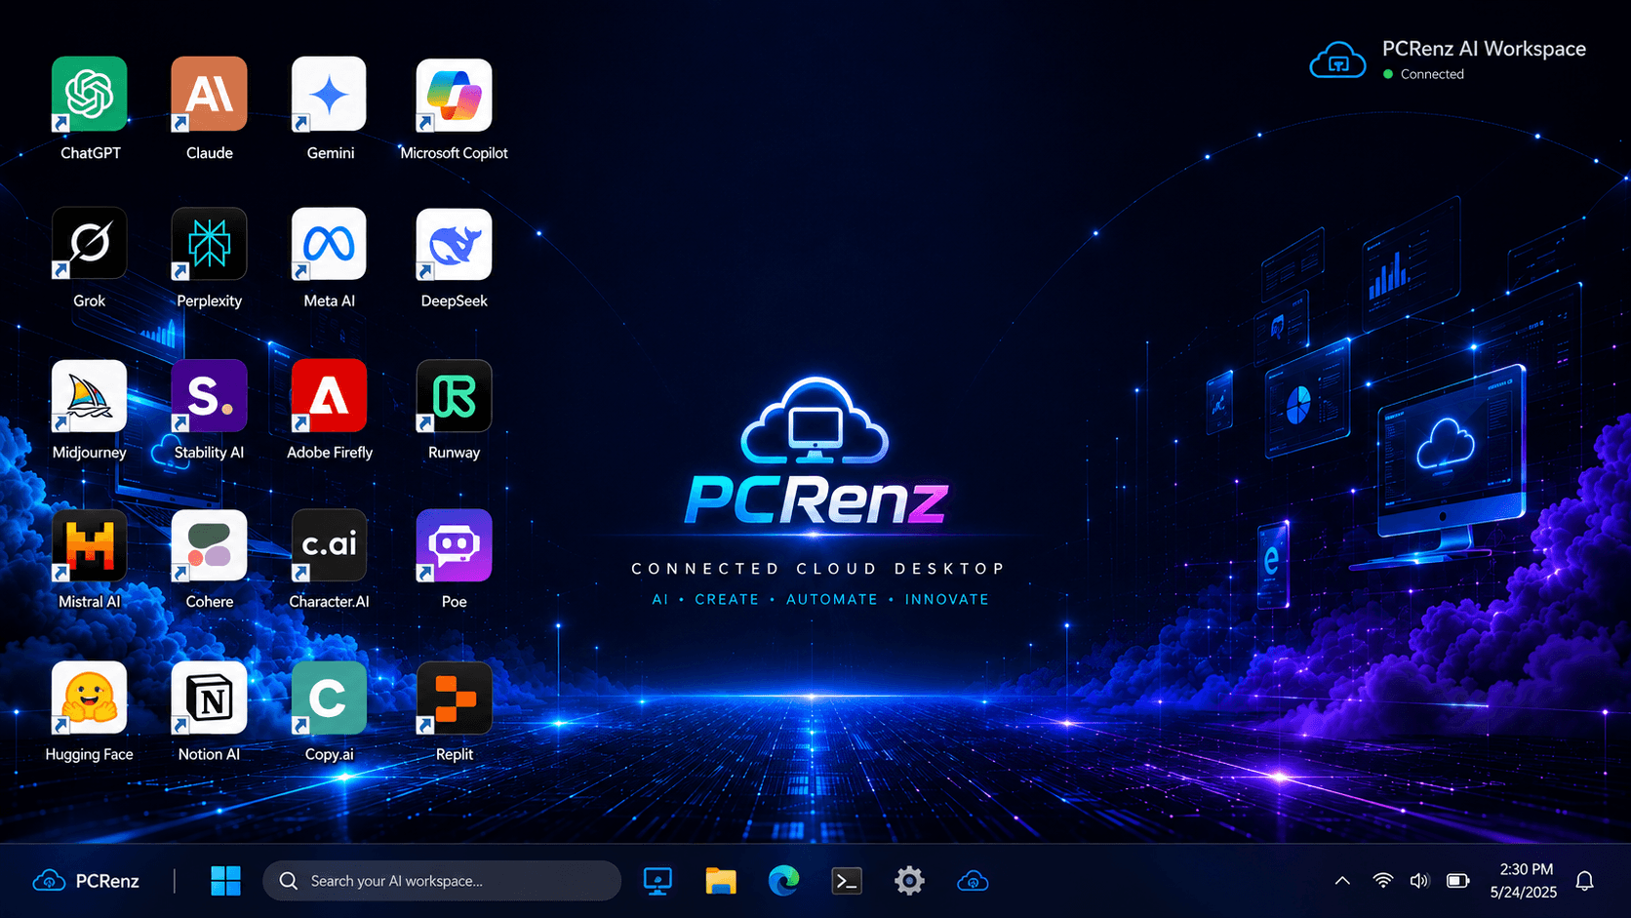Open the Character.AI shortcut
Image resolution: width=1631 pixels, height=918 pixels.
[x=329, y=545]
